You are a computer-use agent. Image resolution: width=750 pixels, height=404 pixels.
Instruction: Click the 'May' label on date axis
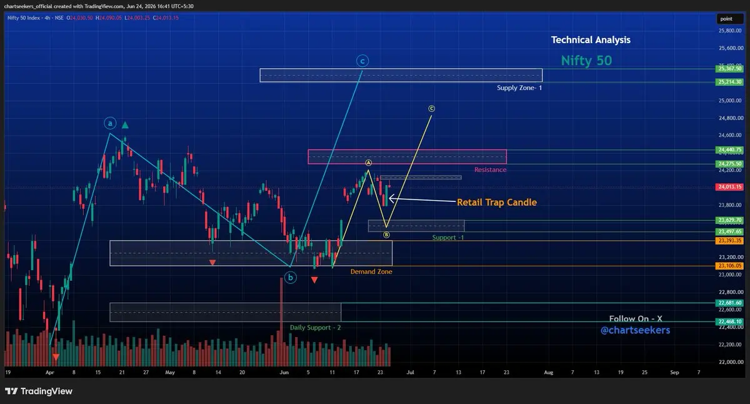click(171, 372)
